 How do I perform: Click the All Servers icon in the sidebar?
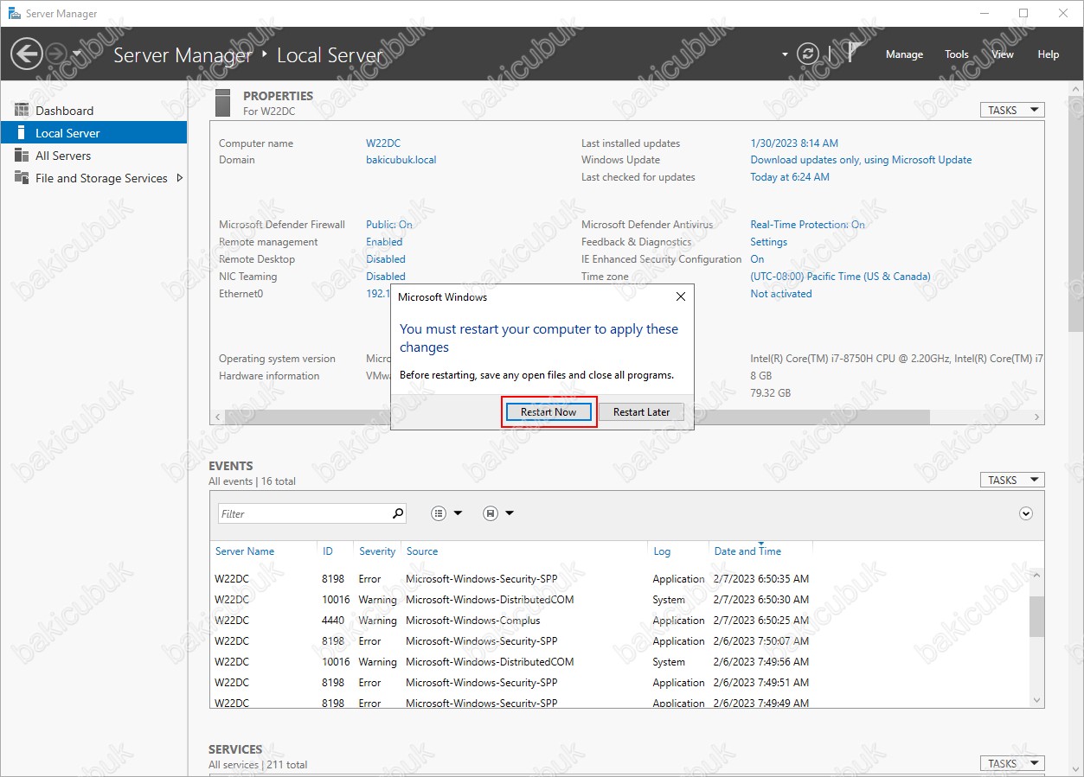22,156
